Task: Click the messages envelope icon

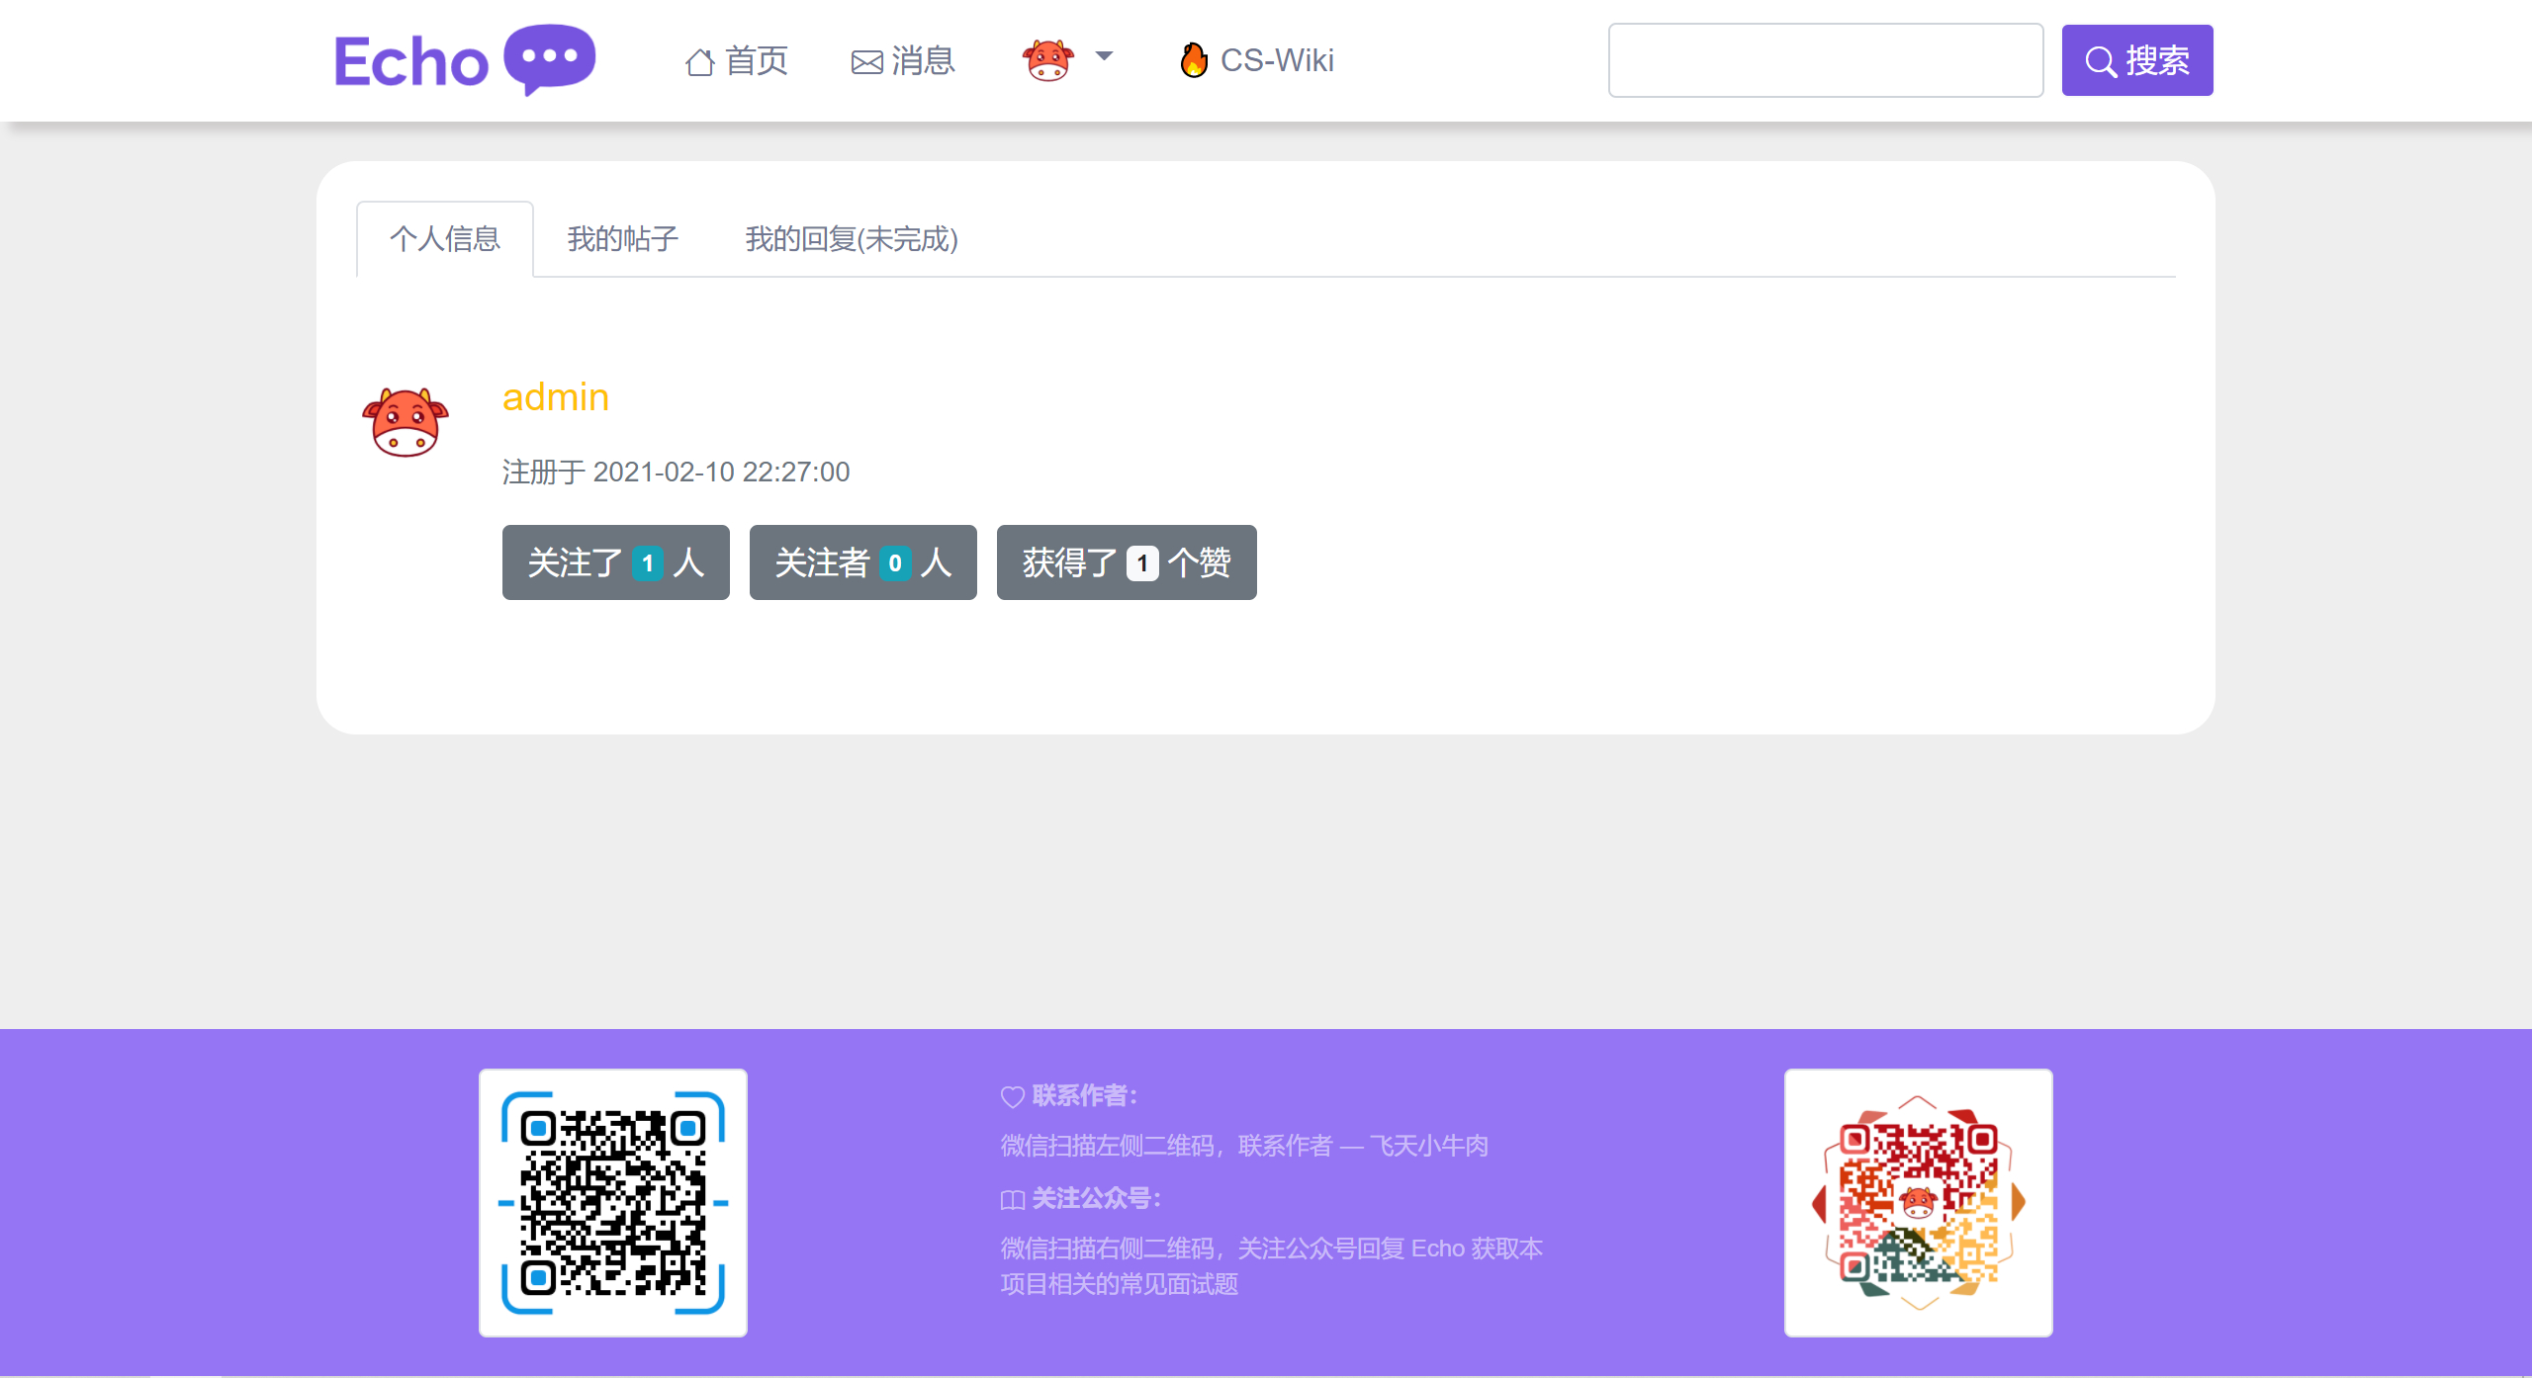Action: (x=866, y=62)
